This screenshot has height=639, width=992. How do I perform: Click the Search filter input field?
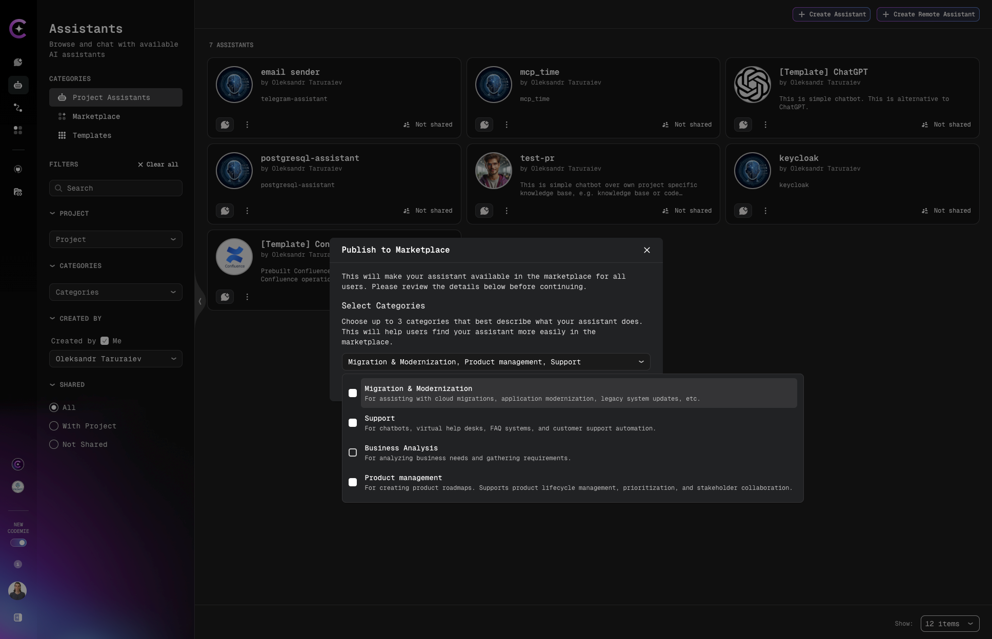click(115, 188)
